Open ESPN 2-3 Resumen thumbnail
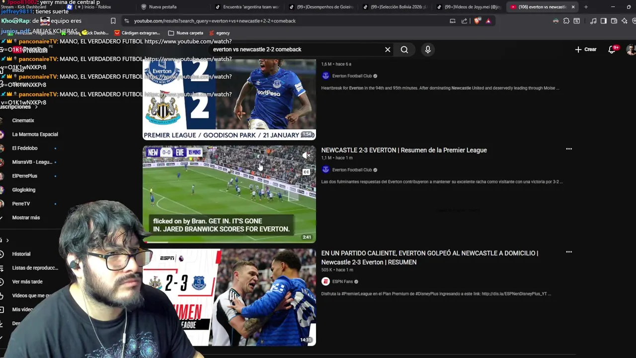Screen dimensions: 636x358 pyautogui.click(x=229, y=297)
